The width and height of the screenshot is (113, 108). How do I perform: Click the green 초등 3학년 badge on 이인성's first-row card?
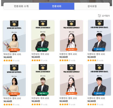point(43,49)
